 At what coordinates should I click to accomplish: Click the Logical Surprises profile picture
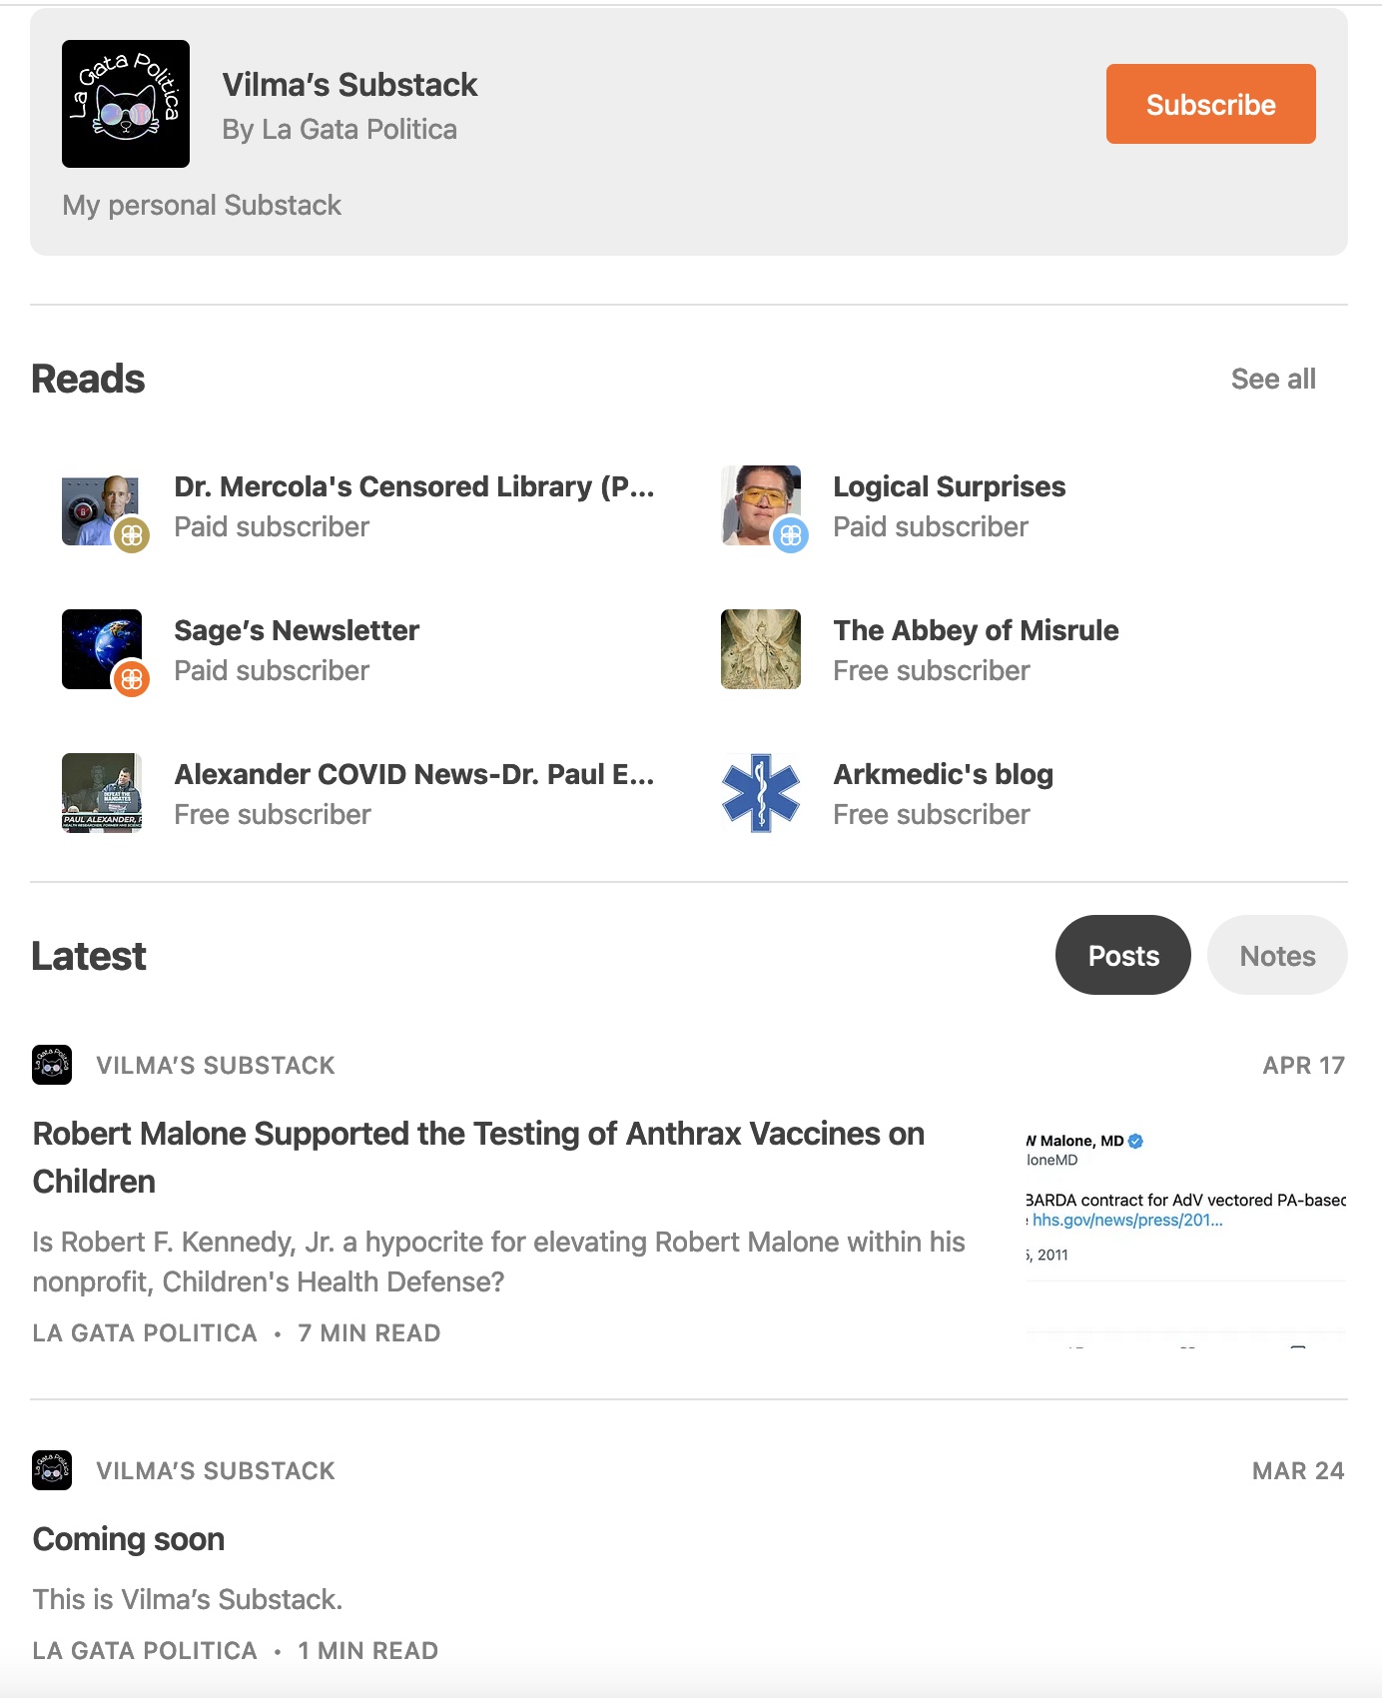[761, 505]
